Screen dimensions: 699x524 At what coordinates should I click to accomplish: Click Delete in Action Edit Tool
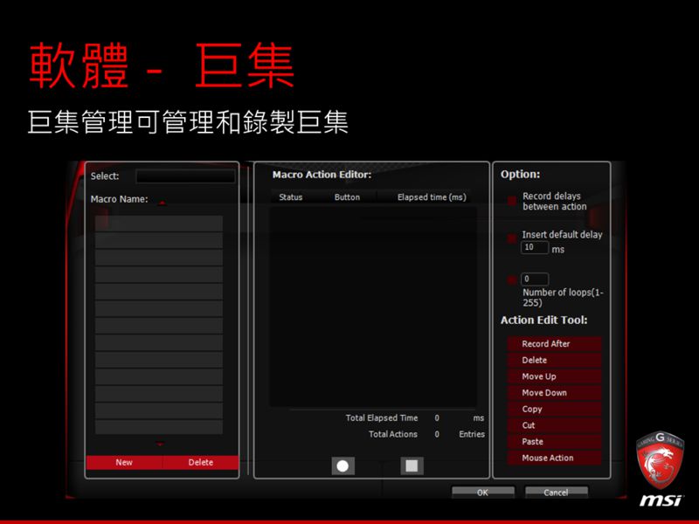554,360
